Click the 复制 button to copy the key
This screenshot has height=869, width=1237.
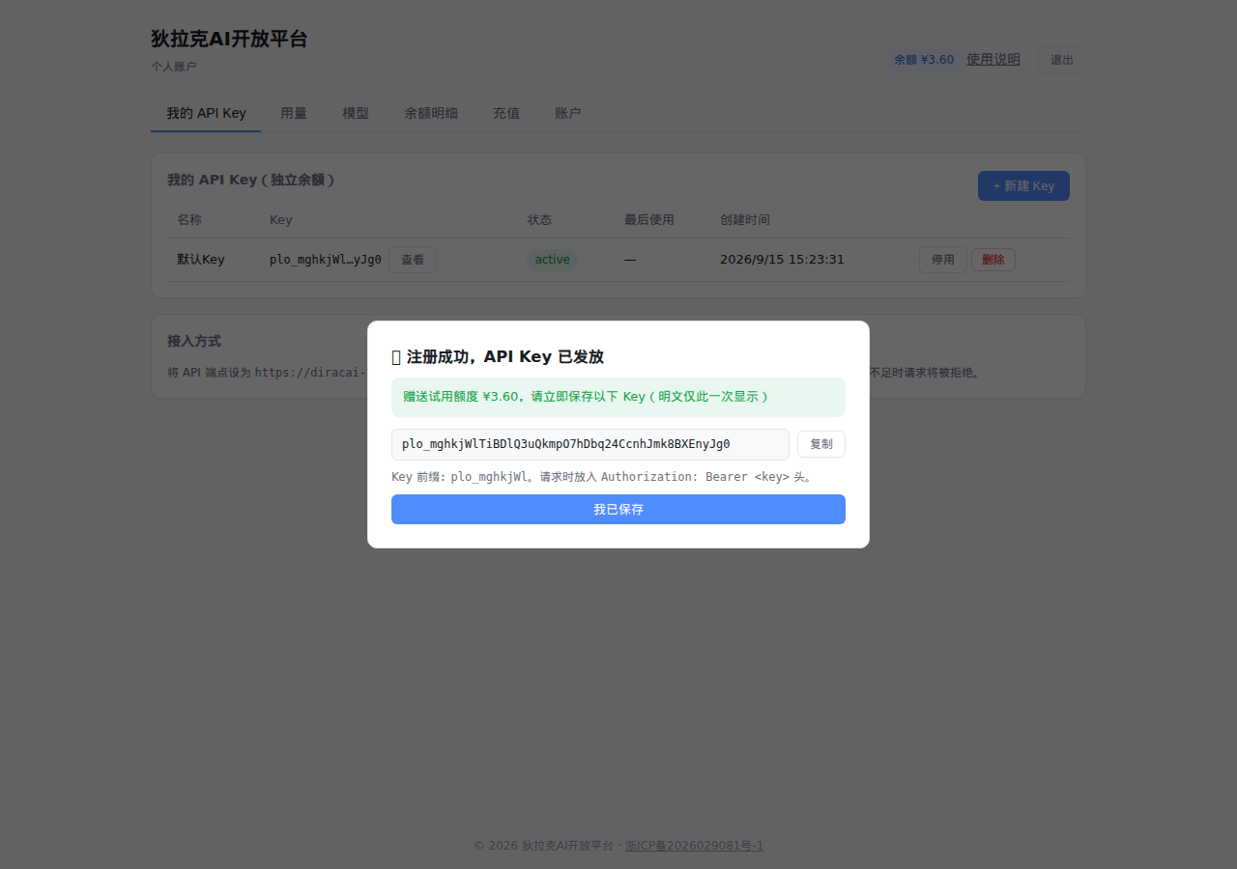(821, 444)
